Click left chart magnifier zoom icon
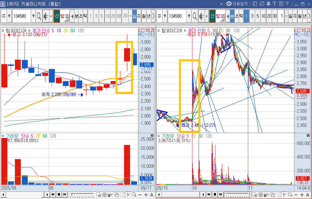 (x=134, y=194)
